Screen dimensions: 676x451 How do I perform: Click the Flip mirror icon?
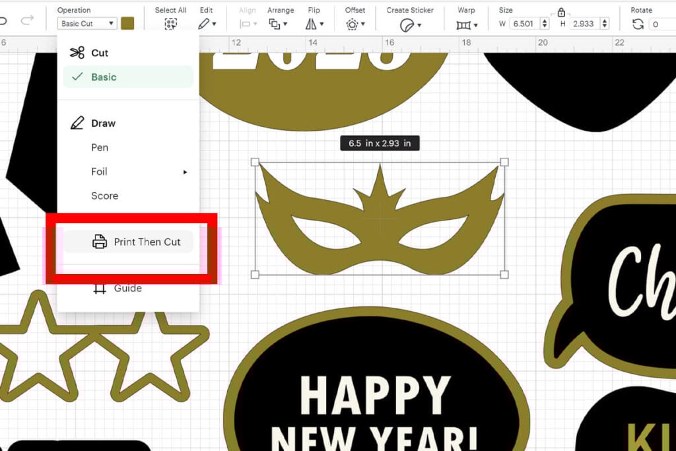pos(311,24)
